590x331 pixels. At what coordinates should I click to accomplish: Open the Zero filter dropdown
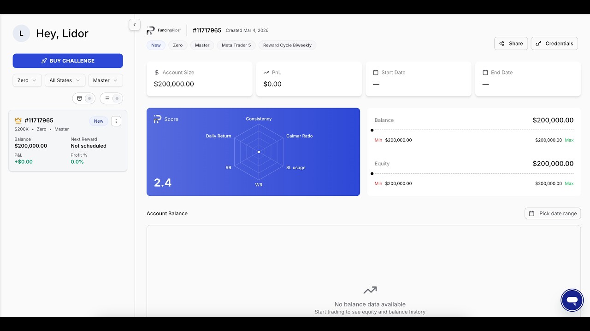[x=27, y=80]
